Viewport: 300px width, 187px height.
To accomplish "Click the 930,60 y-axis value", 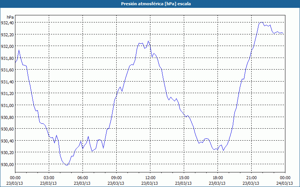I will (7, 129).
